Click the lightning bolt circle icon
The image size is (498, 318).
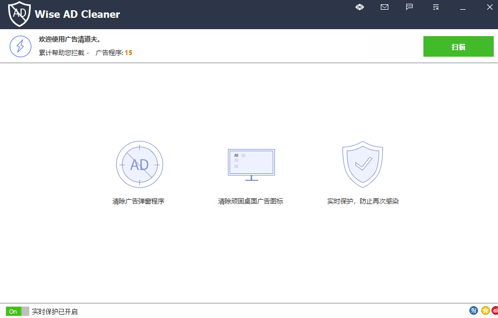tap(21, 46)
